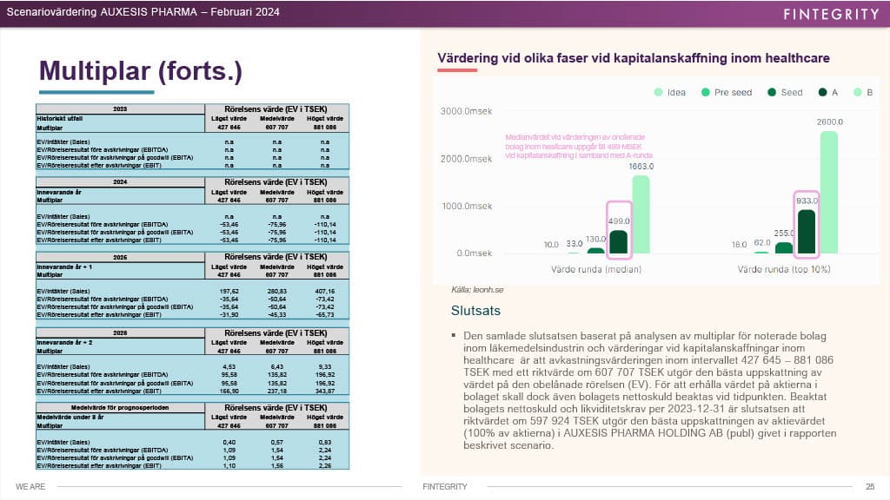Screen dimensions: 890x500
Task: Click the 33.0 data label
Action: tap(575, 244)
